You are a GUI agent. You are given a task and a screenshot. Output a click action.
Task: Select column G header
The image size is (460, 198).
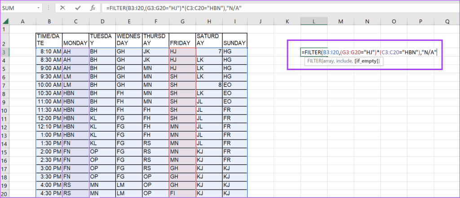pos(182,21)
